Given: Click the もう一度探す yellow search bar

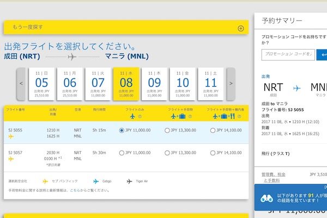Looking at the screenshot, I should tap(126, 27).
